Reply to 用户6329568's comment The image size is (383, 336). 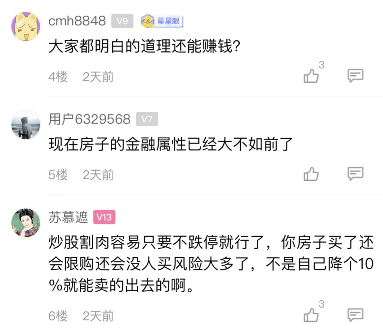[x=355, y=174]
